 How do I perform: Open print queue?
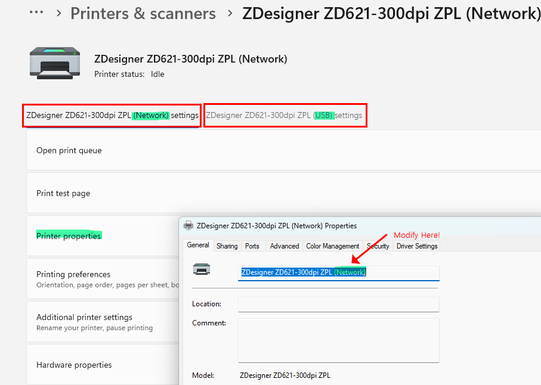pos(283,150)
